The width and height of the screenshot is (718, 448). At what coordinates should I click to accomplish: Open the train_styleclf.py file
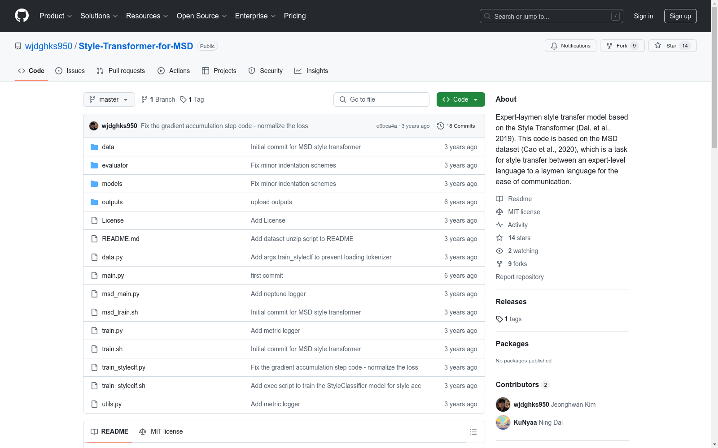[124, 367]
